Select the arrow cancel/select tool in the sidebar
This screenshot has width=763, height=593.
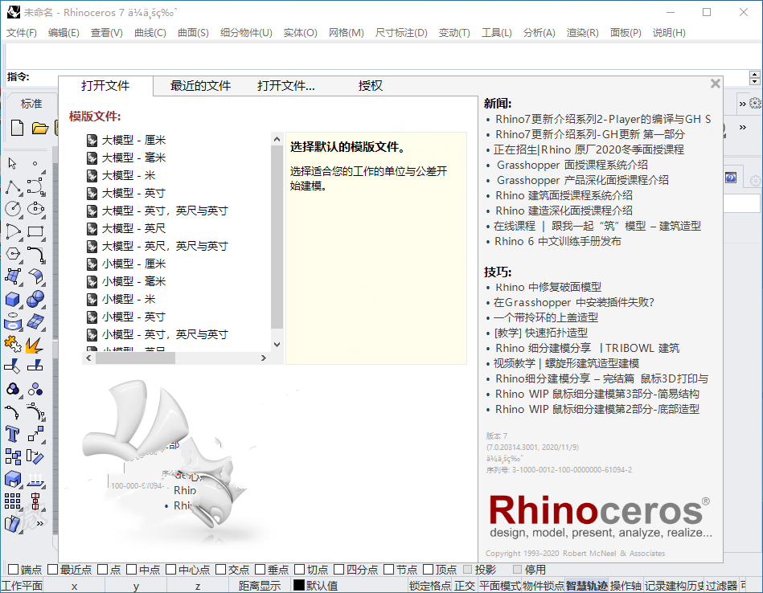[x=13, y=163]
